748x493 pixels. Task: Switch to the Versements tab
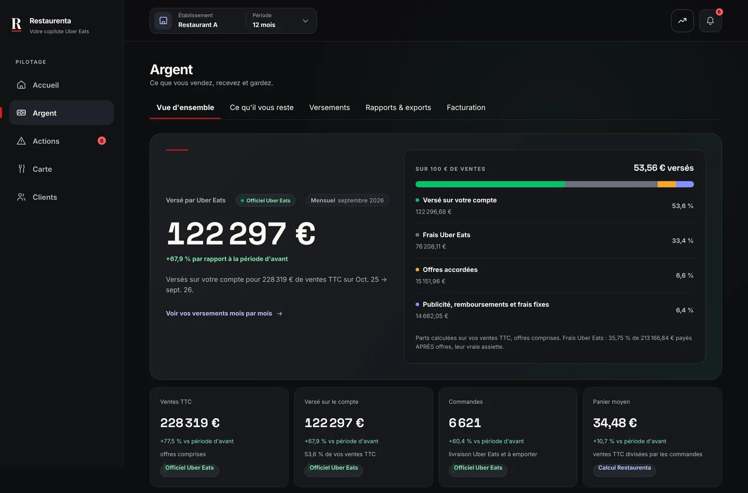330,107
